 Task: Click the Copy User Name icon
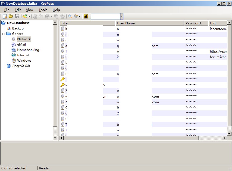(35, 16)
